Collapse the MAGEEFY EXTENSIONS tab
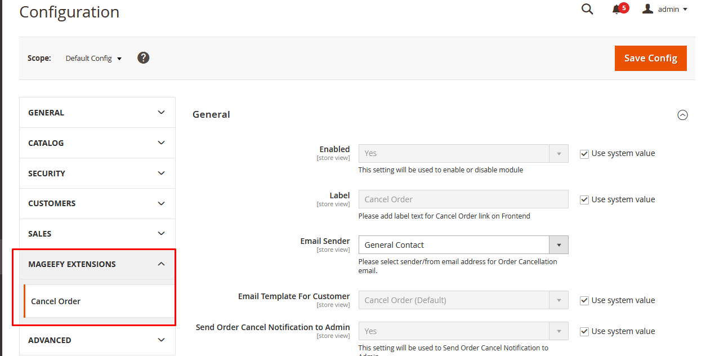This screenshot has width=706, height=356. (97, 264)
